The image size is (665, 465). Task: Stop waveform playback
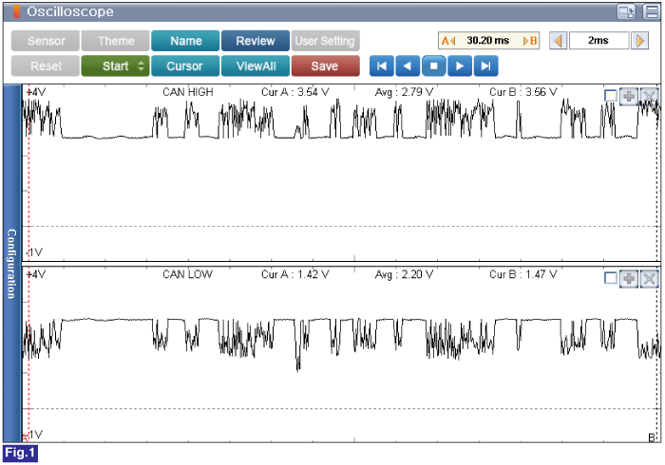tap(434, 66)
